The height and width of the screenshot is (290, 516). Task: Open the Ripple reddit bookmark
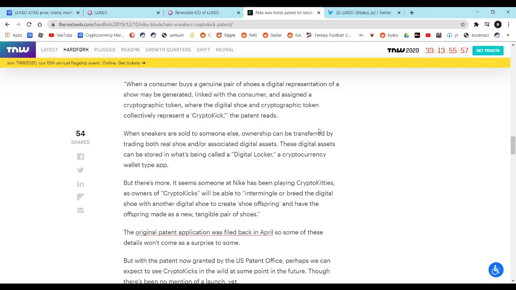pyautogui.click(x=226, y=35)
